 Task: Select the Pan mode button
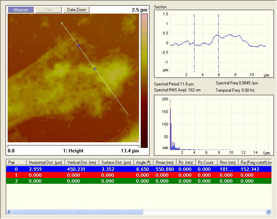pos(48,10)
